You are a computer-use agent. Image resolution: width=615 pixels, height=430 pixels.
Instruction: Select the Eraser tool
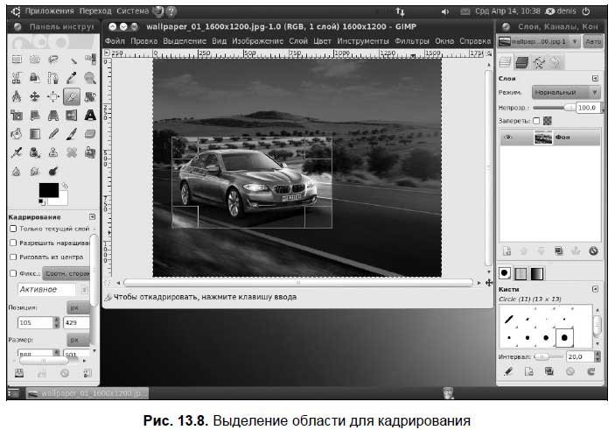tap(90, 134)
